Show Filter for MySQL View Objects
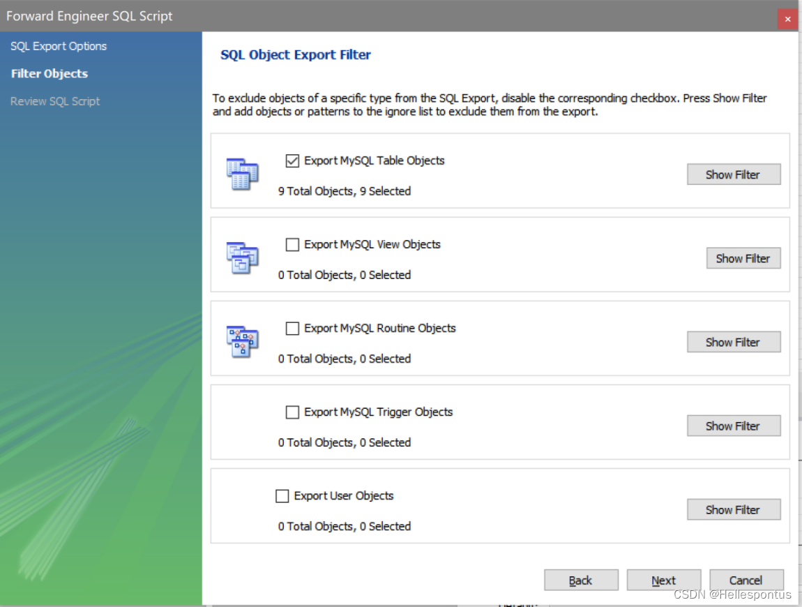Screen dimensions: 802x607 pyautogui.click(x=743, y=258)
